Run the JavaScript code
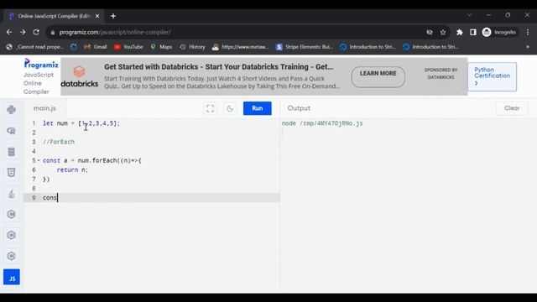Image resolution: width=537 pixels, height=302 pixels. pos(258,108)
